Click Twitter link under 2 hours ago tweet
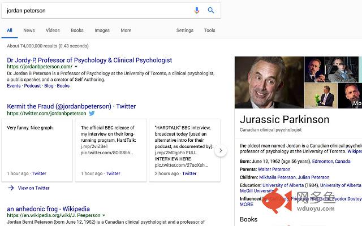This screenshot has width=362, height=226. [189, 173]
